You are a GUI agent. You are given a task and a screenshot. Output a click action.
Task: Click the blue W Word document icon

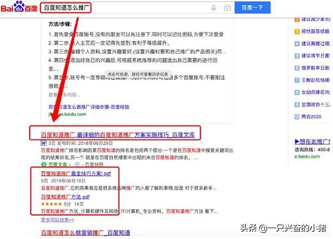point(43,143)
